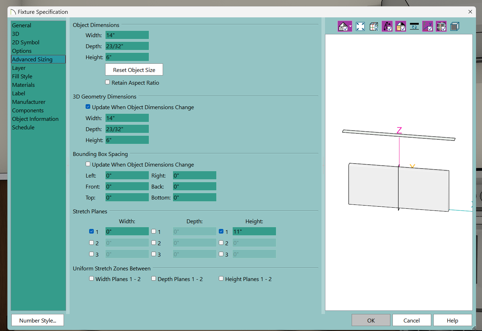Open Number Style settings

(x=38, y=320)
